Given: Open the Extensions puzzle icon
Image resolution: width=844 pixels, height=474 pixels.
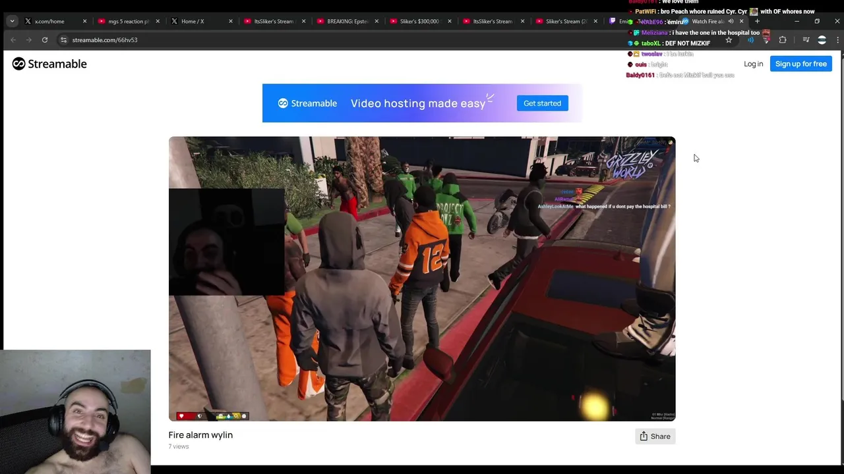Looking at the screenshot, I should [783, 39].
